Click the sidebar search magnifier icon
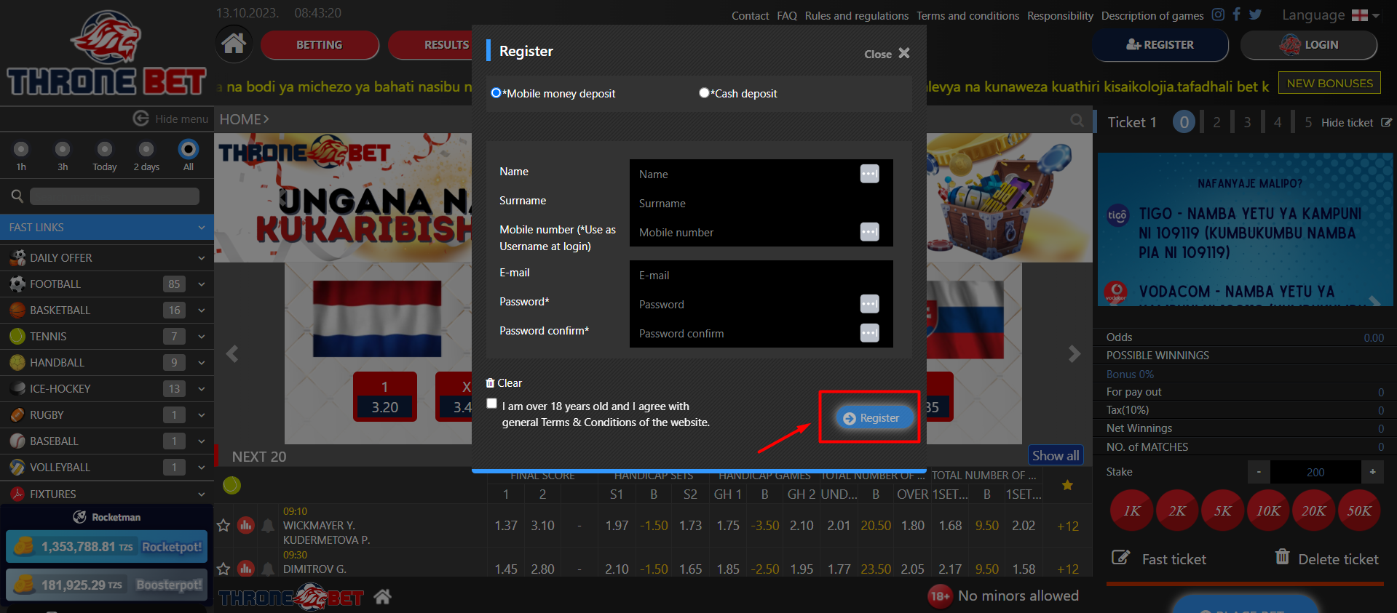This screenshot has width=1397, height=613. tap(17, 196)
